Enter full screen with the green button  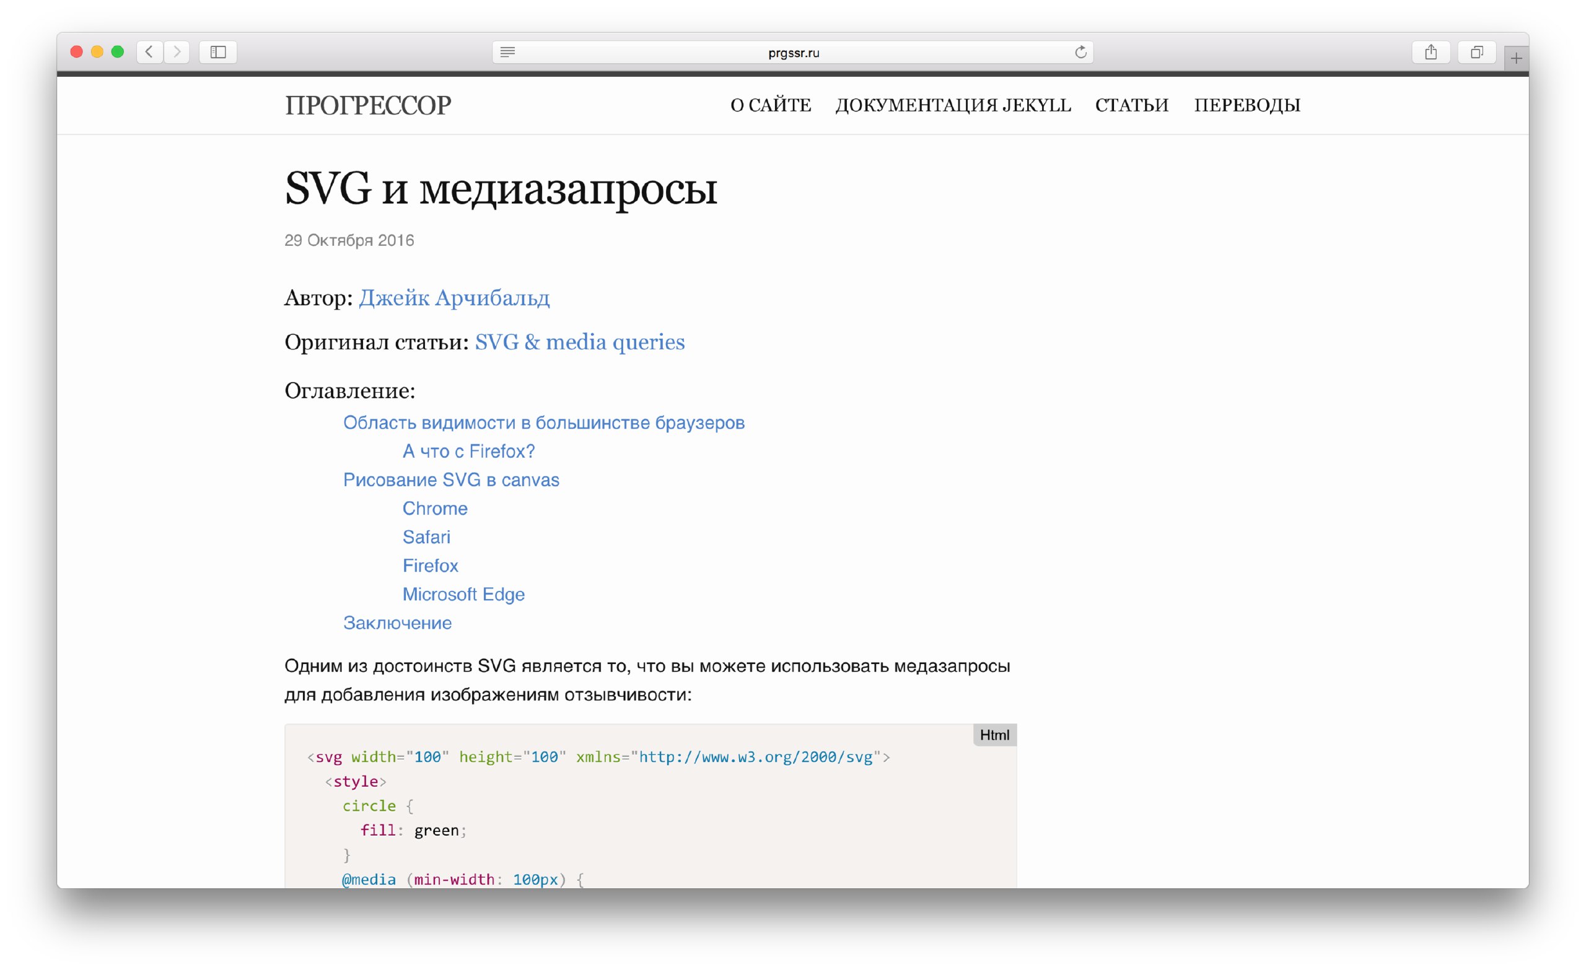(118, 52)
